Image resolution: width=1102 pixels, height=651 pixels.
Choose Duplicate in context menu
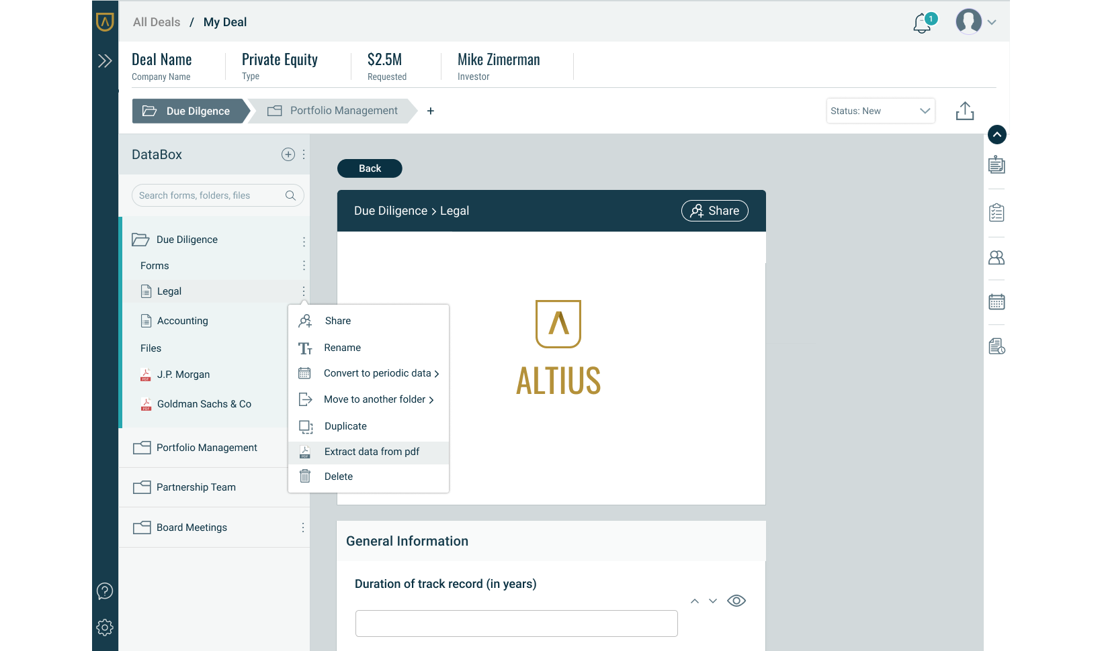pyautogui.click(x=368, y=426)
